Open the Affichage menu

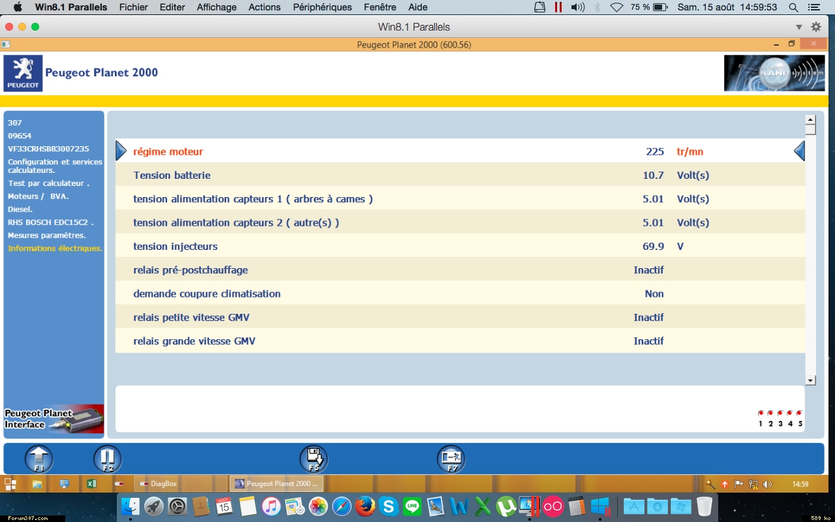[x=217, y=7]
